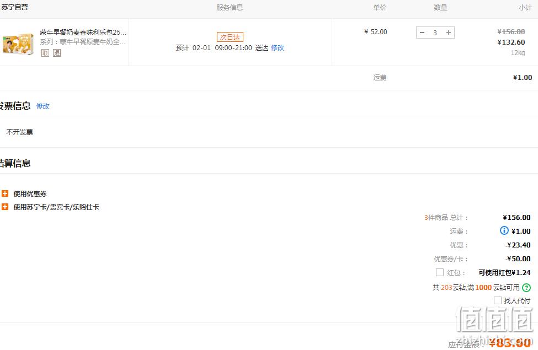Click the green question mark beside 云钻可用
Screen dimensions: 538x350
point(526,288)
